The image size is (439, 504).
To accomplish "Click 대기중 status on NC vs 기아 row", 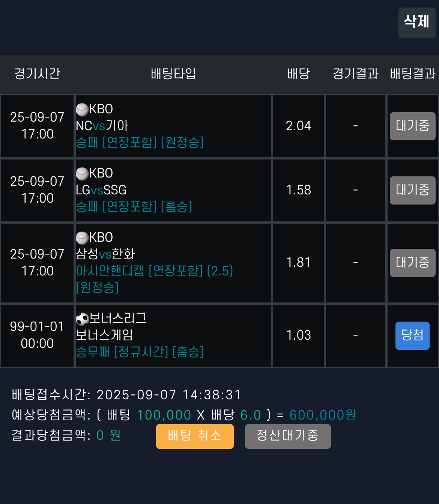I will pyautogui.click(x=412, y=126).
